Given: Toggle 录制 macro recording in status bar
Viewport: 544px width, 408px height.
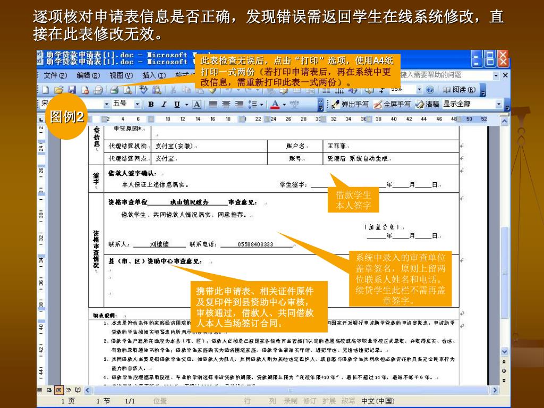Looking at the screenshot, I should point(291,401).
